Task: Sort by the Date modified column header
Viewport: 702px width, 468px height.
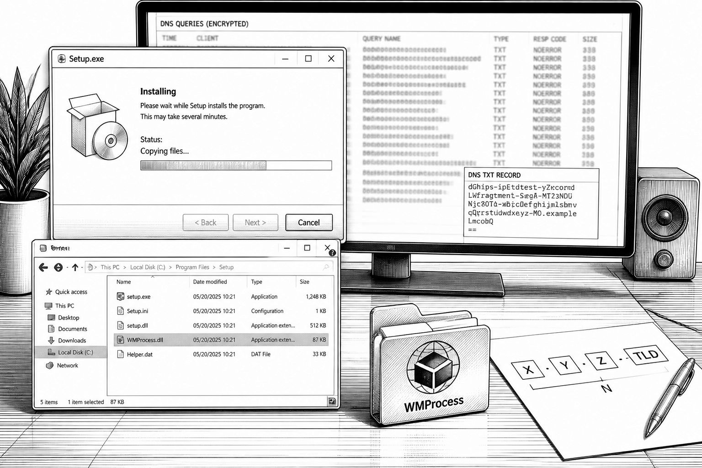Action: [210, 282]
